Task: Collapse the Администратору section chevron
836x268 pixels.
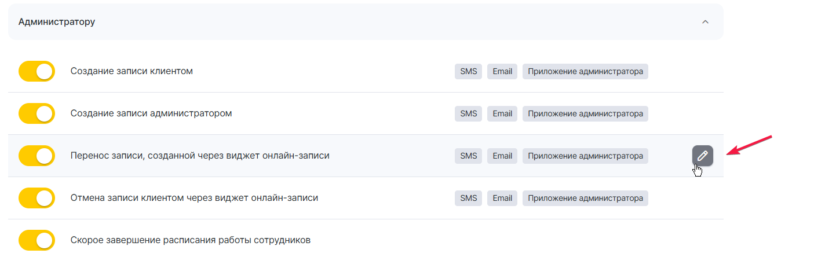Action: click(x=705, y=22)
